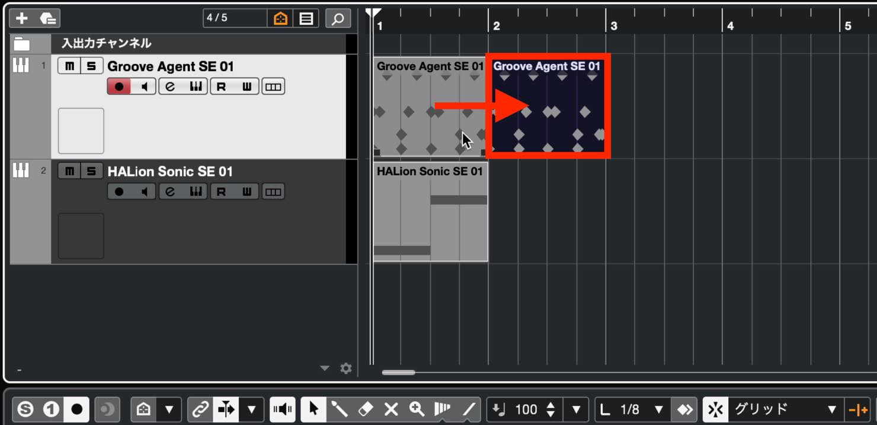This screenshot has width=877, height=425.
Task: Select the Object Selection arrow tool
Action: point(313,409)
